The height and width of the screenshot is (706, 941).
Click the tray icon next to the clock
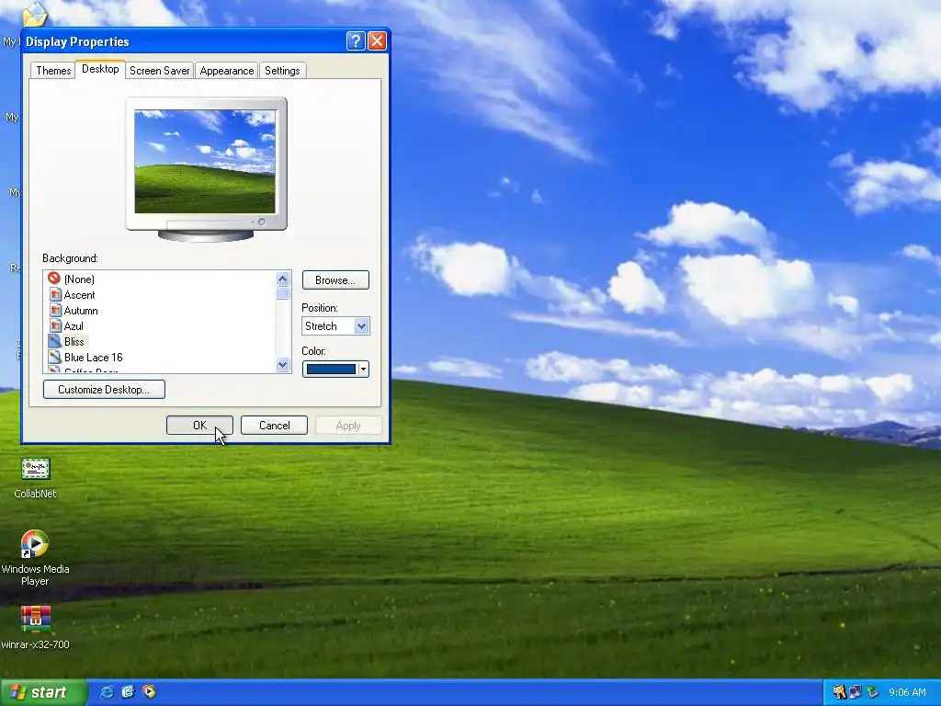(873, 692)
